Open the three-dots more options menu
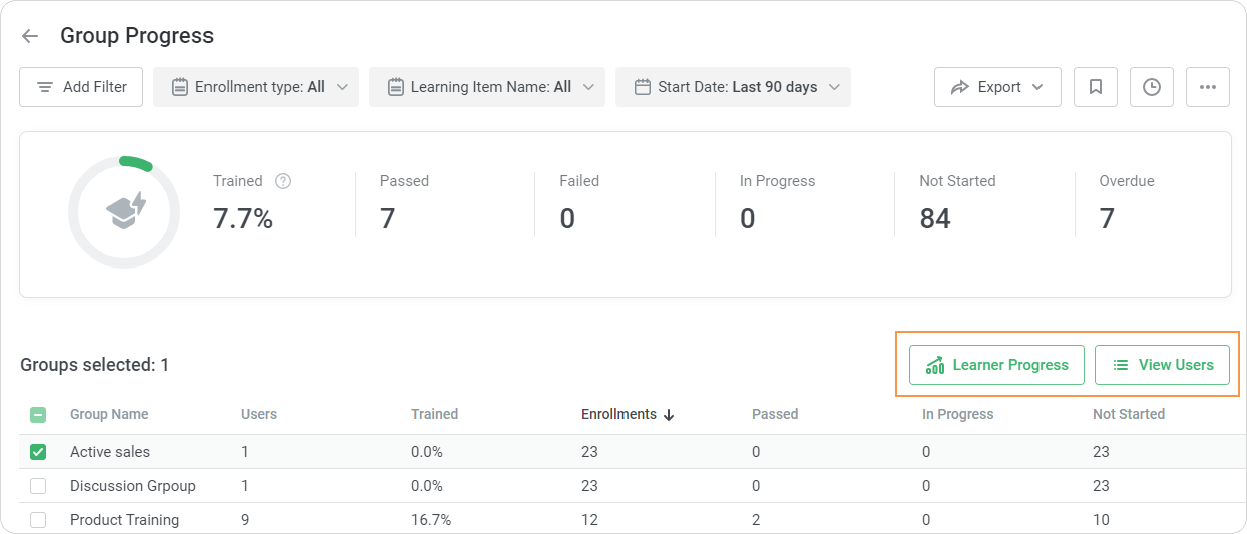This screenshot has height=534, width=1247. [x=1207, y=87]
